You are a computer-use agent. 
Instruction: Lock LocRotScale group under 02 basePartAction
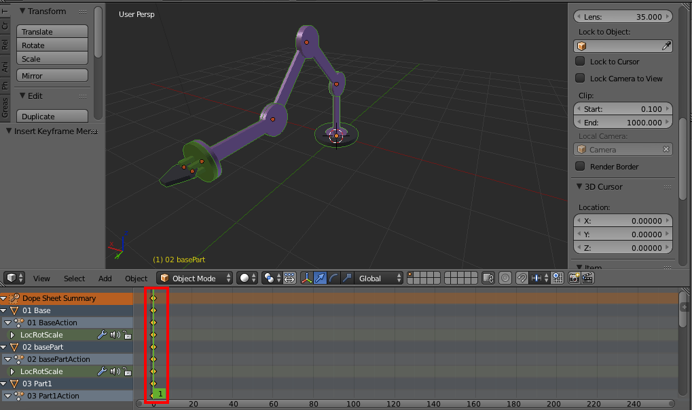point(127,371)
